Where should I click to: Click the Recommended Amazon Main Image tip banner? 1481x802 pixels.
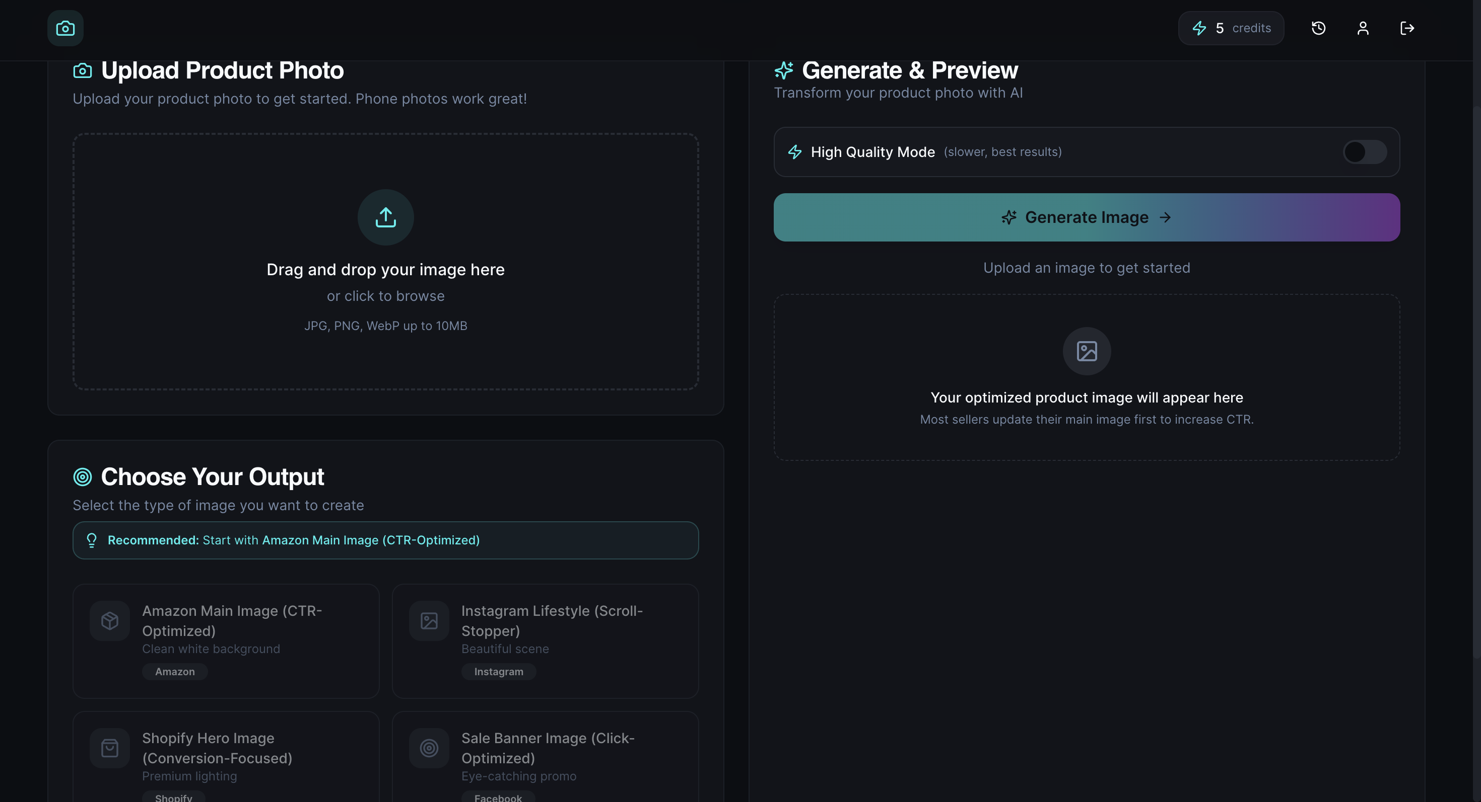(x=385, y=540)
